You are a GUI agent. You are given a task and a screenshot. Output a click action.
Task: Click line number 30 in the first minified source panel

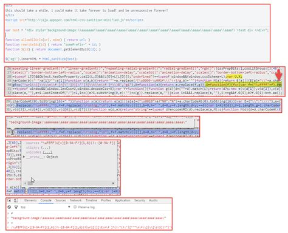9,85
